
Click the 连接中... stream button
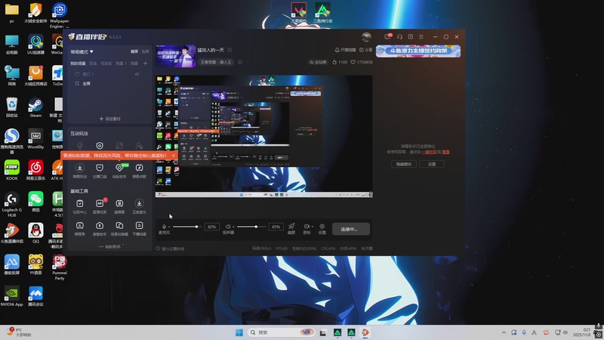(351, 229)
